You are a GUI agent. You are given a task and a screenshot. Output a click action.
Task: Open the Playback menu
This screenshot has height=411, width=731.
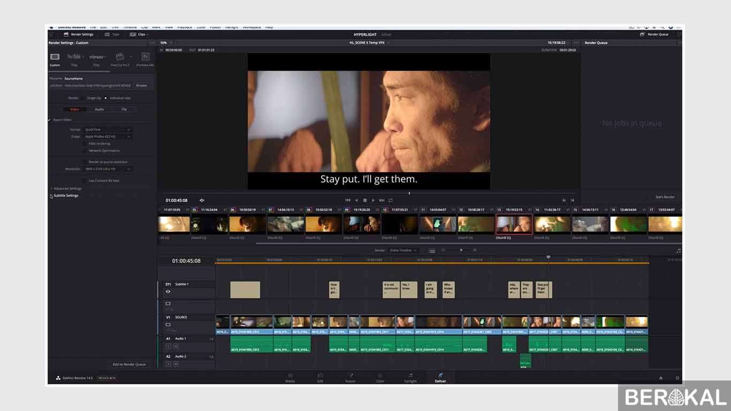[185, 27]
